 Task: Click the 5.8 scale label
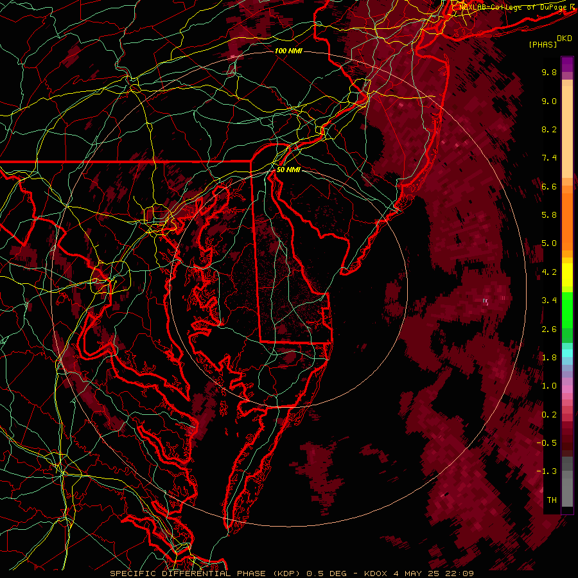549,215
